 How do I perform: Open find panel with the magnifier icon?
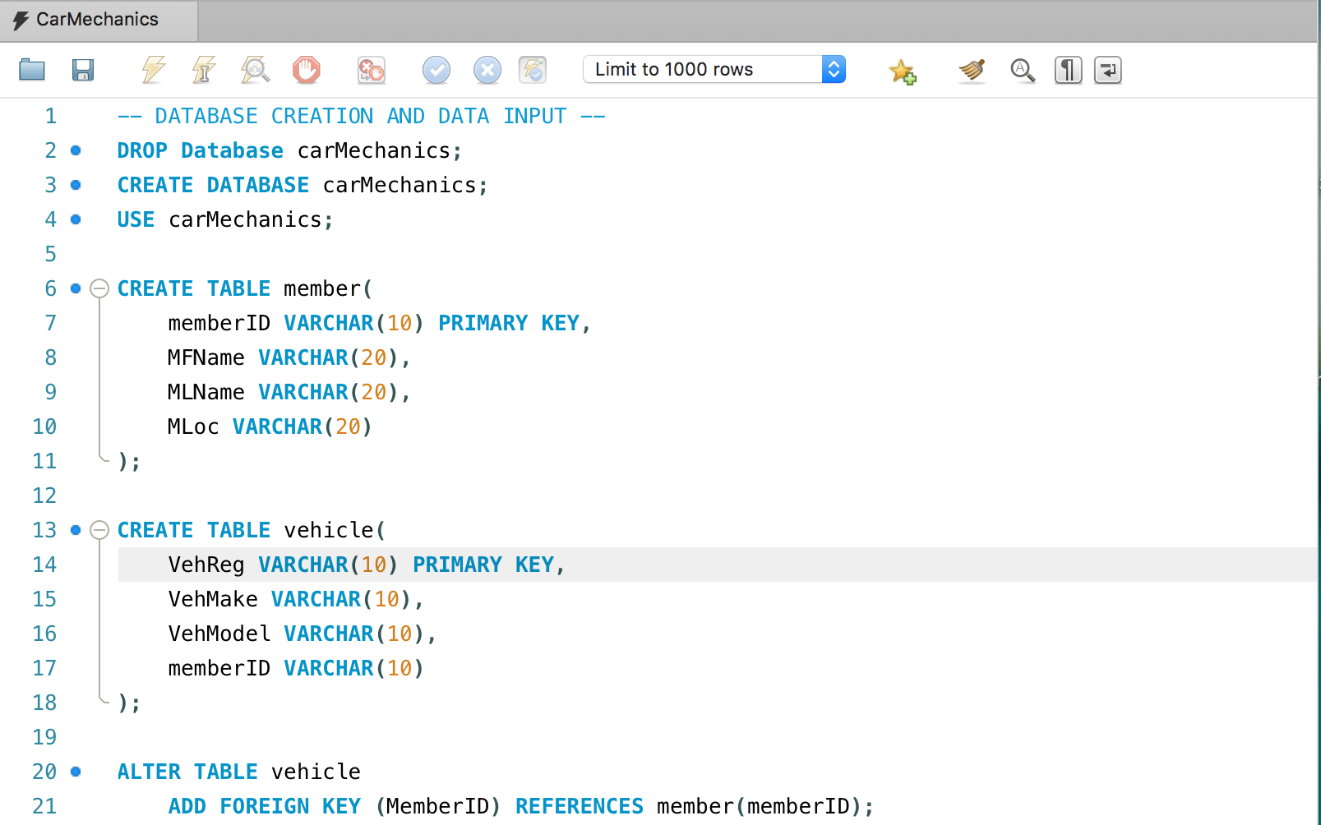click(x=1023, y=70)
